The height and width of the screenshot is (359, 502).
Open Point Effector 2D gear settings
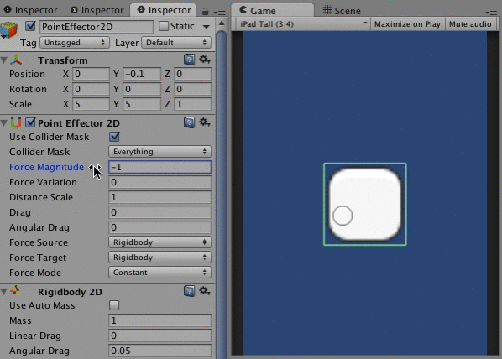[205, 122]
